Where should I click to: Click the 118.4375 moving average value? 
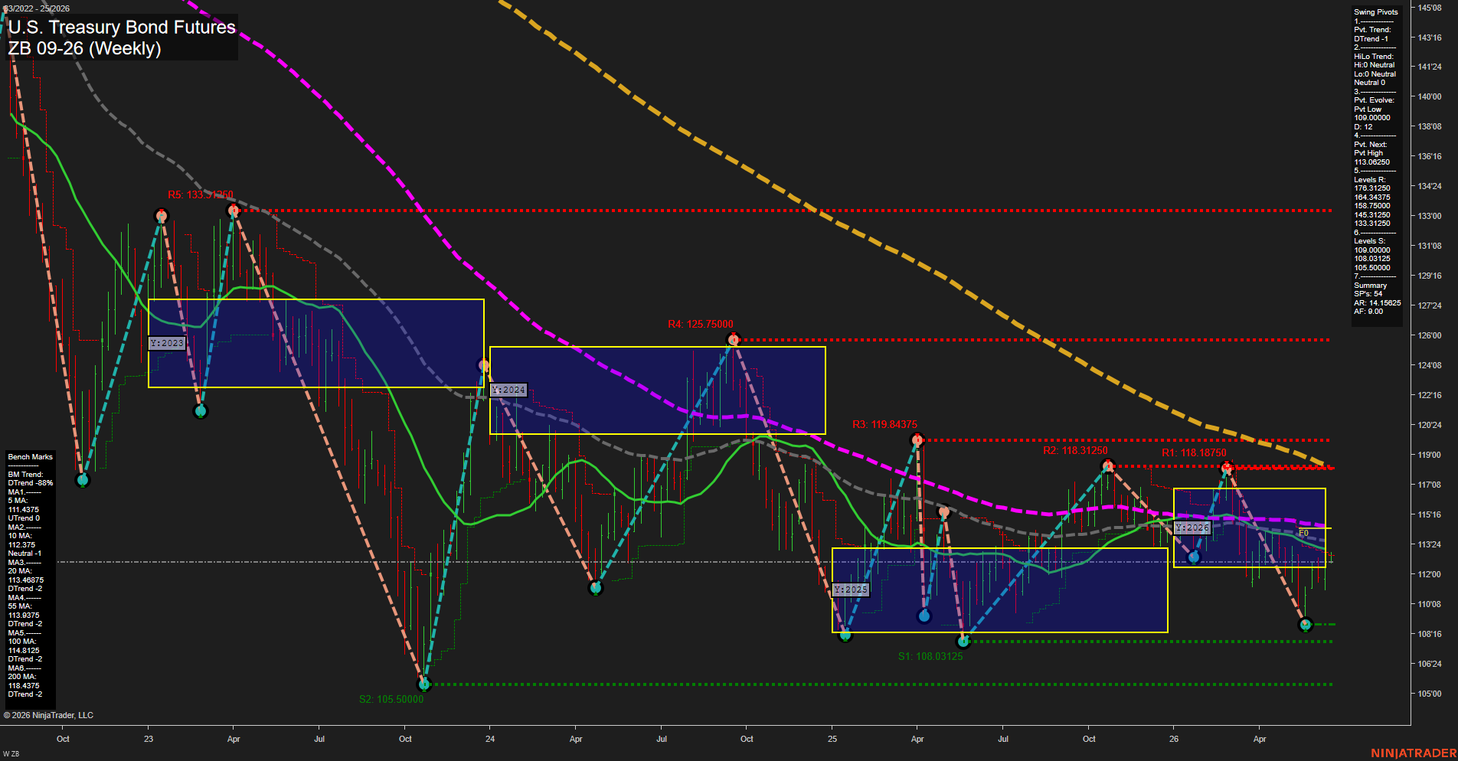[24, 686]
